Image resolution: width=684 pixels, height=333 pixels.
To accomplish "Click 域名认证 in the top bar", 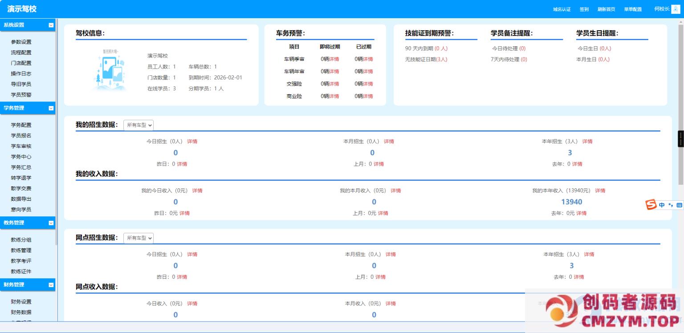I will pyautogui.click(x=562, y=9).
